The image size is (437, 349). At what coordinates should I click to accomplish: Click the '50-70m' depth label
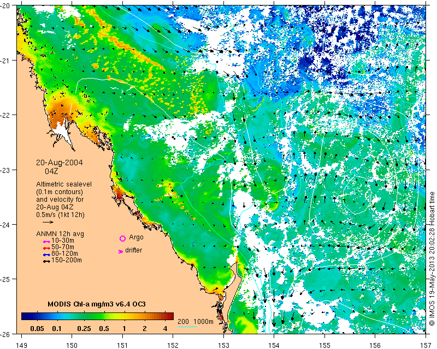click(x=63, y=247)
